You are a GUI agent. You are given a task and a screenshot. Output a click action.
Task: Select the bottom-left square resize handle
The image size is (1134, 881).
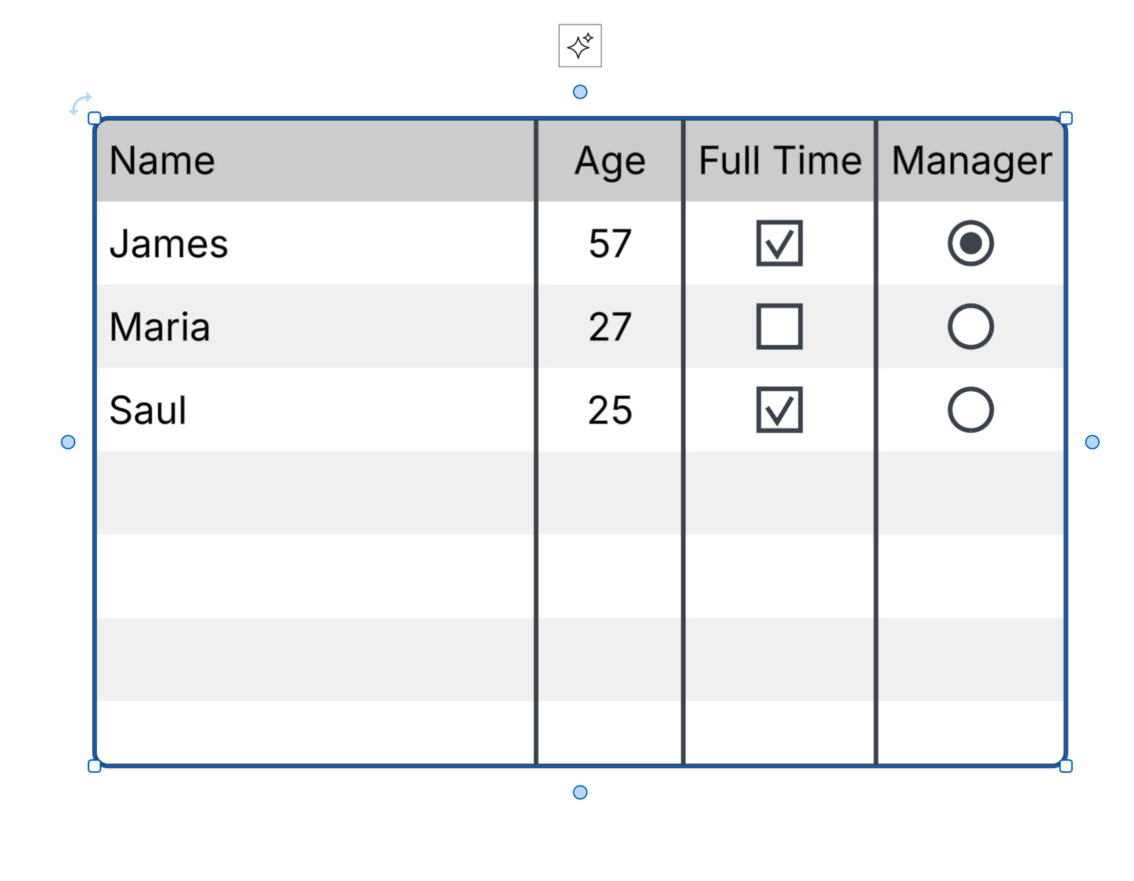94,766
